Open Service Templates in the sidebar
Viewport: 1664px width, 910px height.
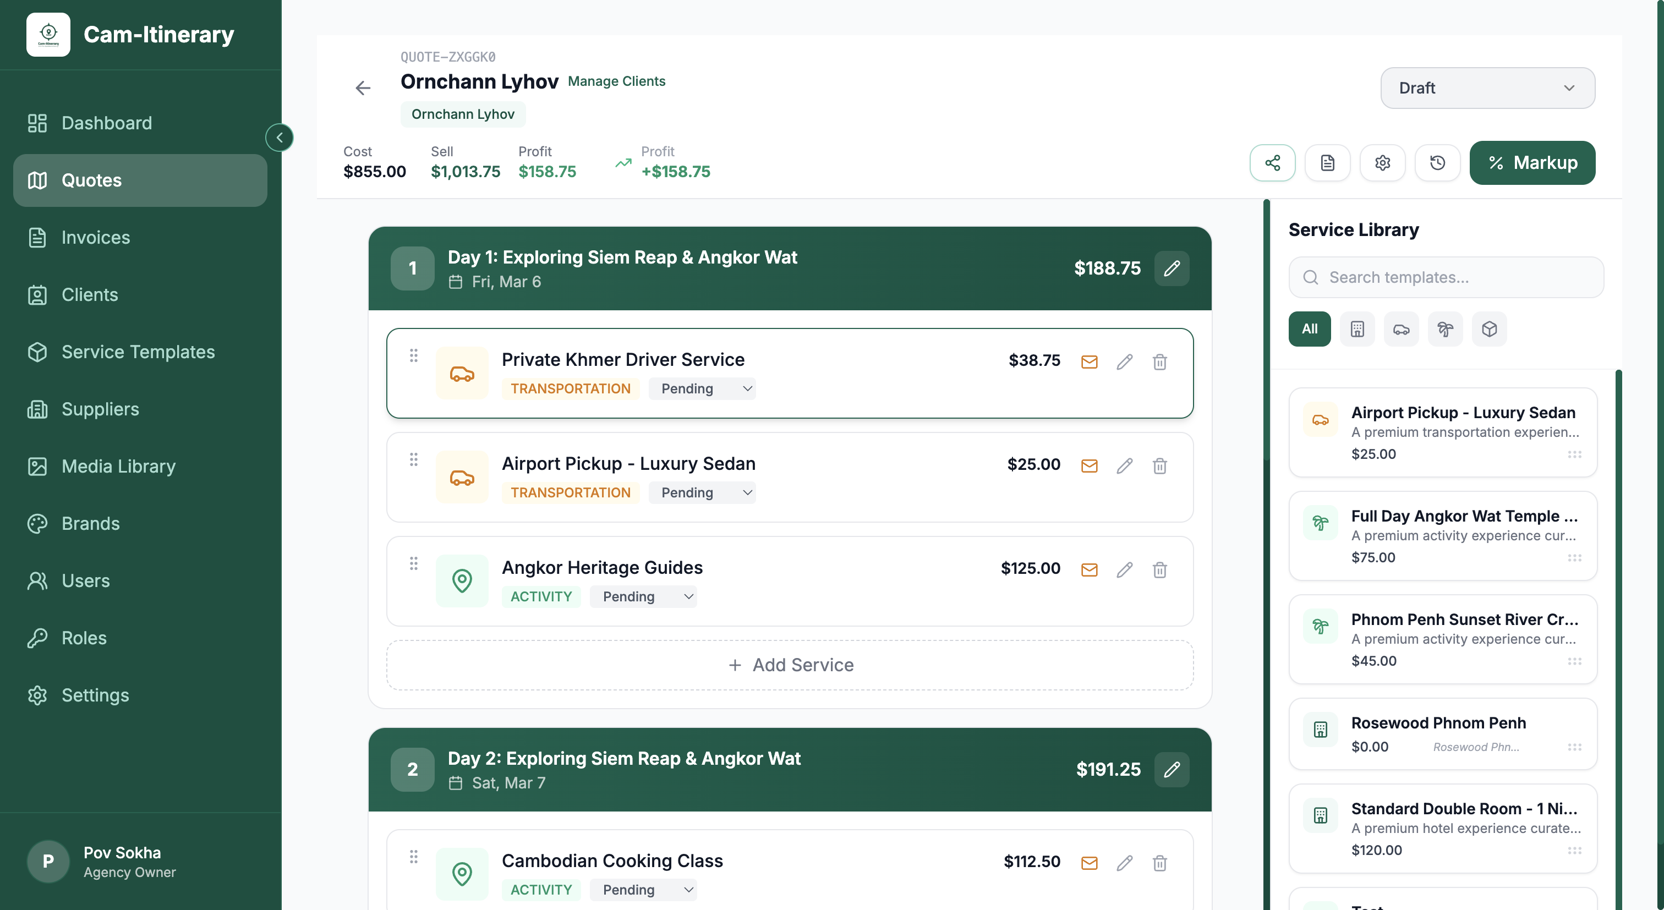click(138, 352)
